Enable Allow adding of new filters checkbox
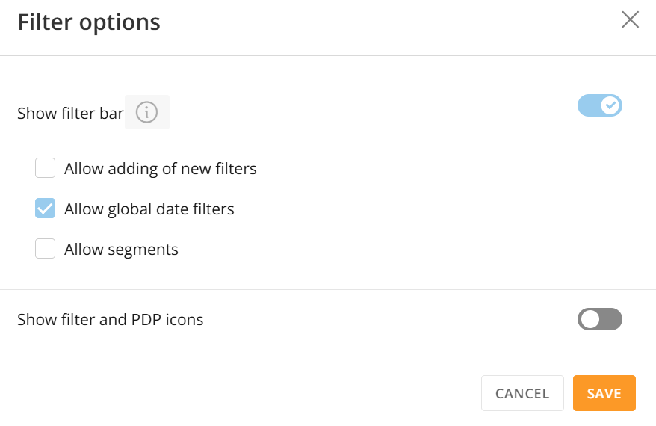The width and height of the screenshot is (656, 426). tap(46, 168)
